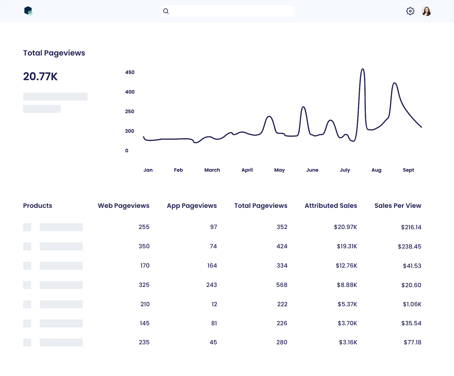The height and width of the screenshot is (376, 454).
Task: Select the placeholder icon beside the 424 pageviews row
Action: click(x=27, y=246)
